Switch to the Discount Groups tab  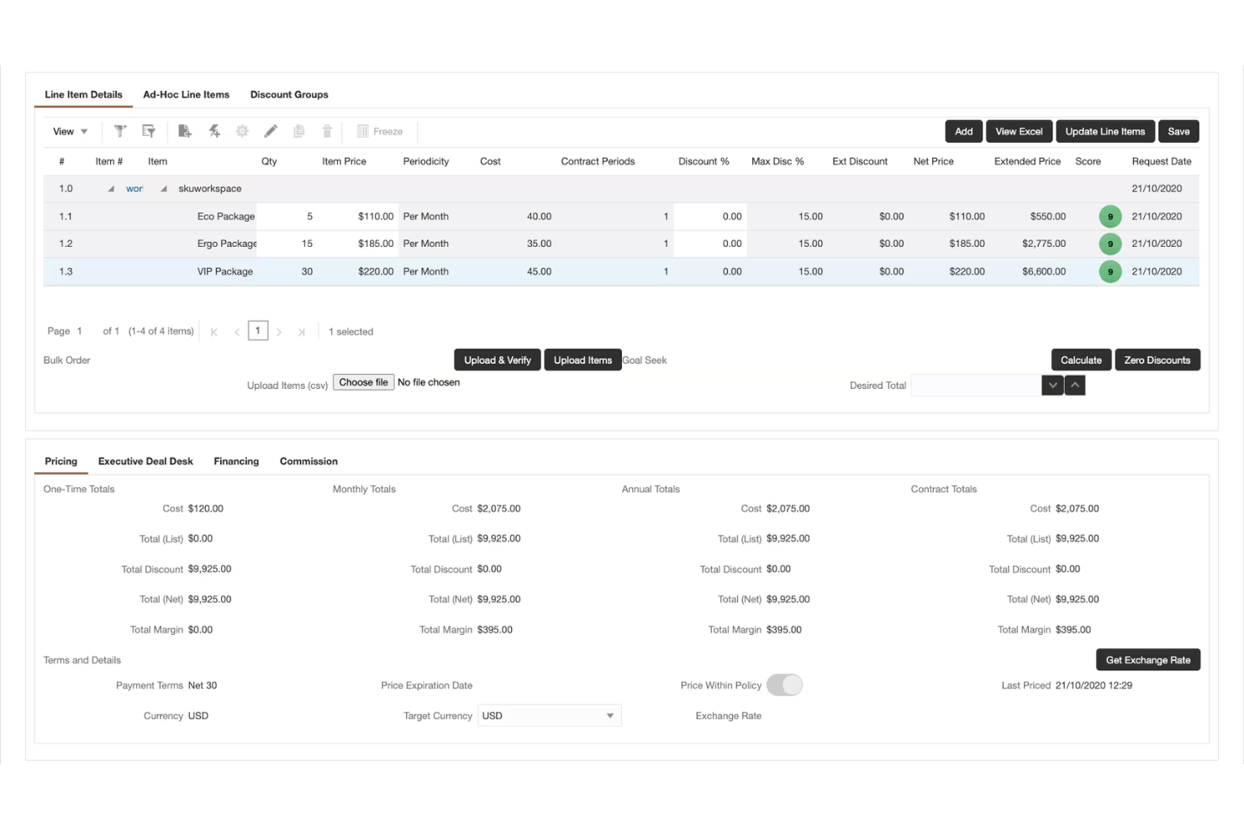point(289,94)
